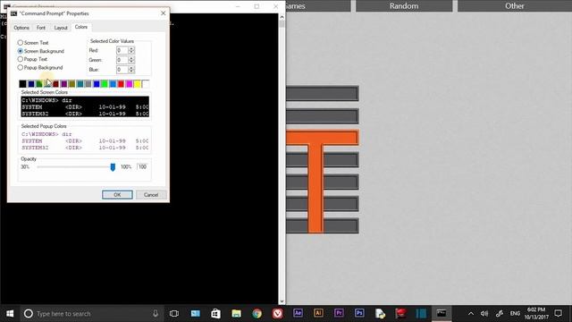Click the Blue color value field

click(122, 70)
